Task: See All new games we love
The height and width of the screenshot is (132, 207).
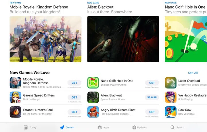Action: [x=193, y=73]
